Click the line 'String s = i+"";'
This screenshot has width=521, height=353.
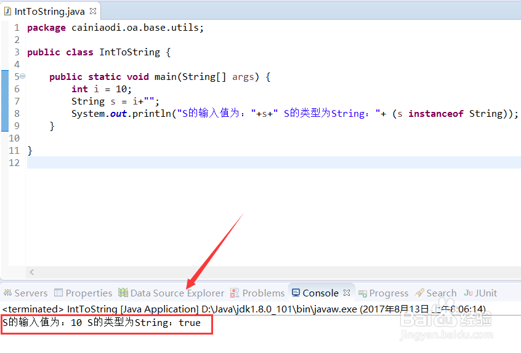pos(115,101)
